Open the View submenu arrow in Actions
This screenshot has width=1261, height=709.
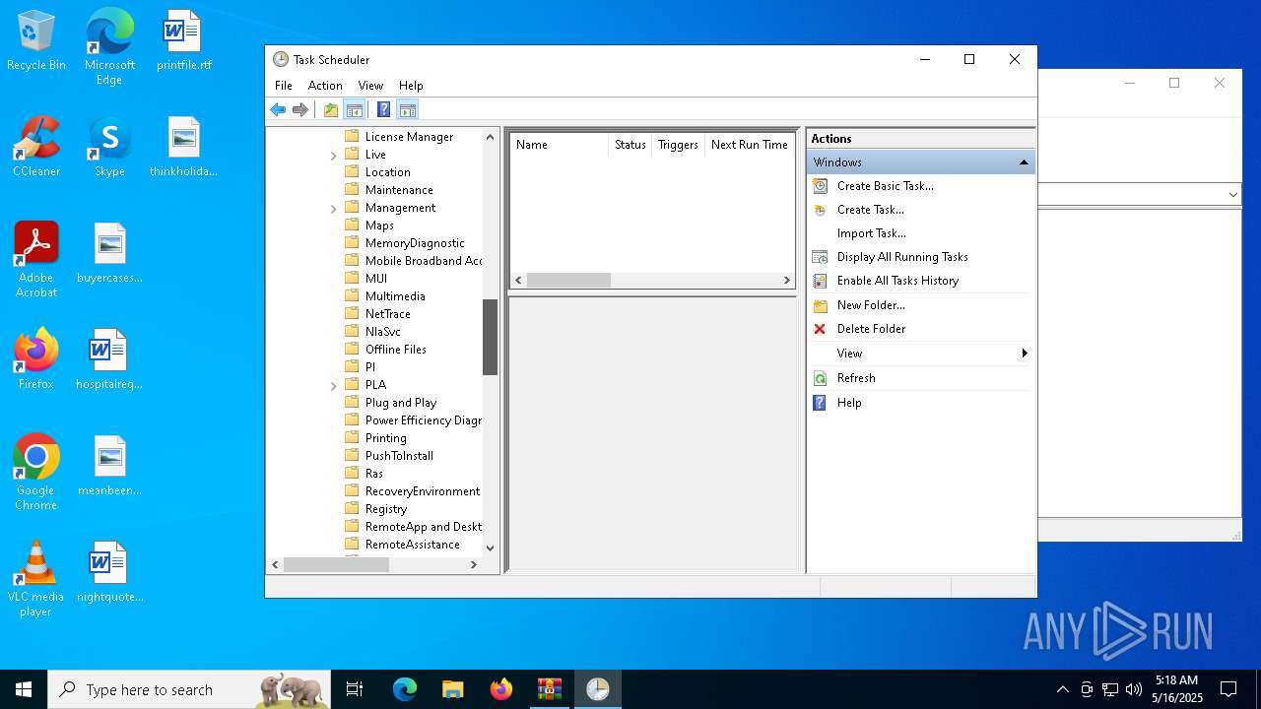[x=1025, y=354]
